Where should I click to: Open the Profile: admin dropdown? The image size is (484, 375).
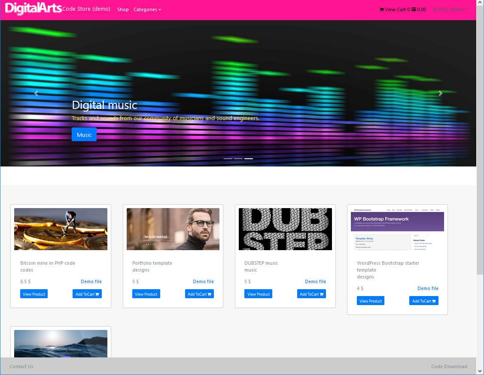pyautogui.click(x=450, y=9)
